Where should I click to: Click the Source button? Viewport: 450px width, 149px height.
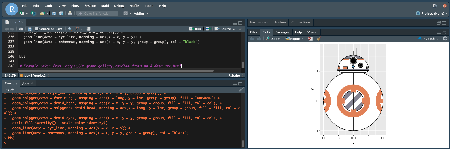[x=223, y=29]
